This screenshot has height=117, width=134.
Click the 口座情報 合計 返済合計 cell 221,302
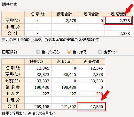[x=65, y=106]
